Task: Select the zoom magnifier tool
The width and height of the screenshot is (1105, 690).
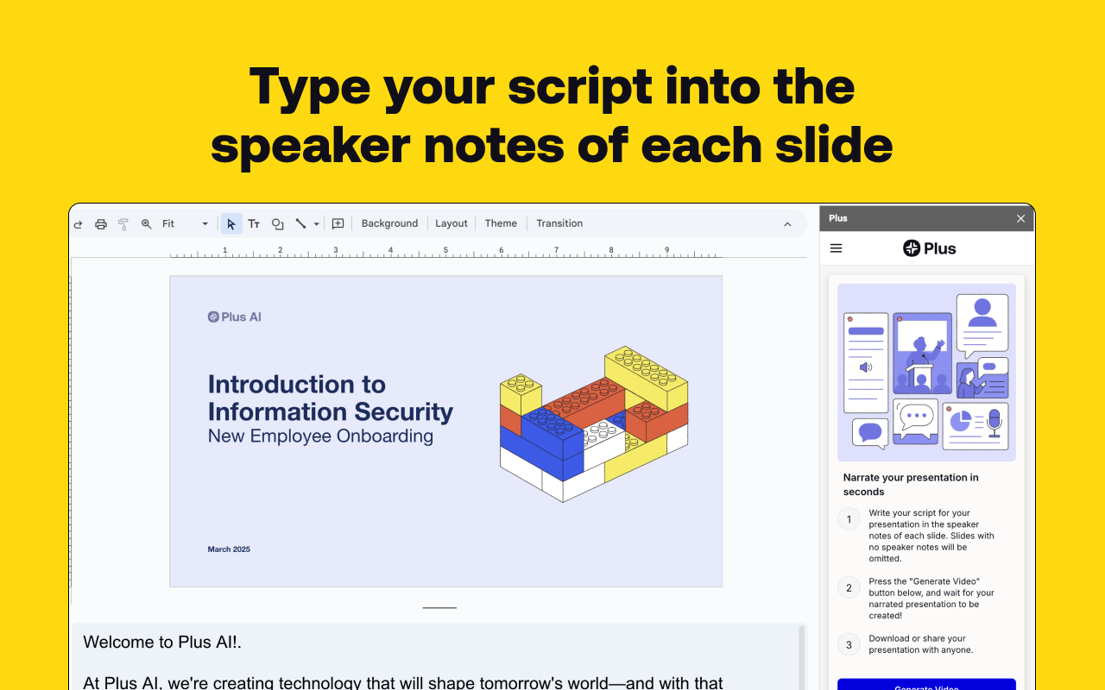Action: (145, 223)
